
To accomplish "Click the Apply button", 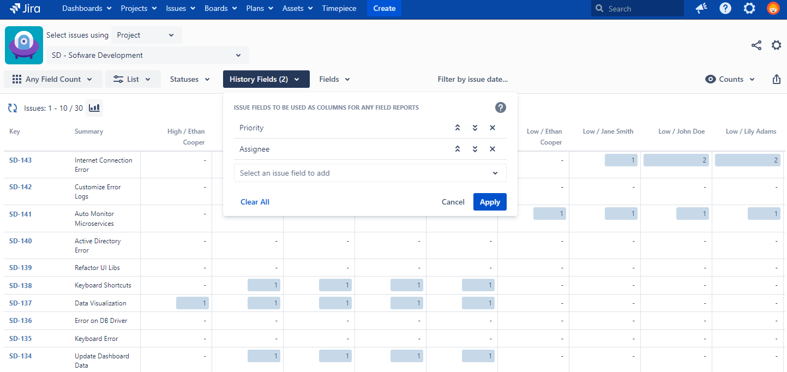I will coord(489,202).
